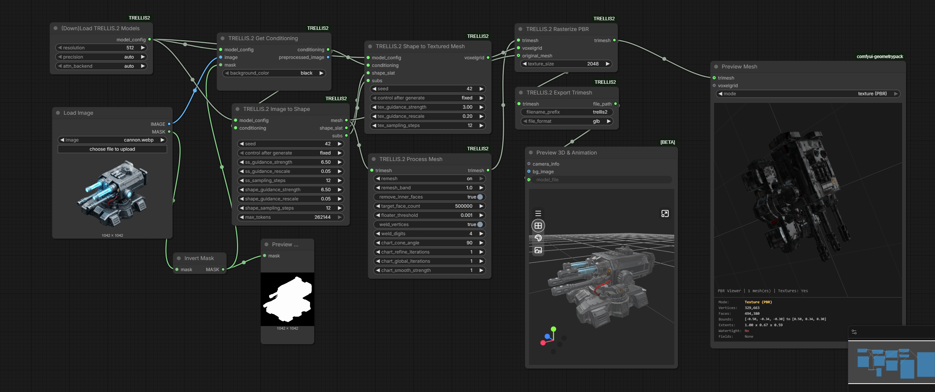Open Preview Mesh mode dropdown texture (PBR)

[808, 94]
